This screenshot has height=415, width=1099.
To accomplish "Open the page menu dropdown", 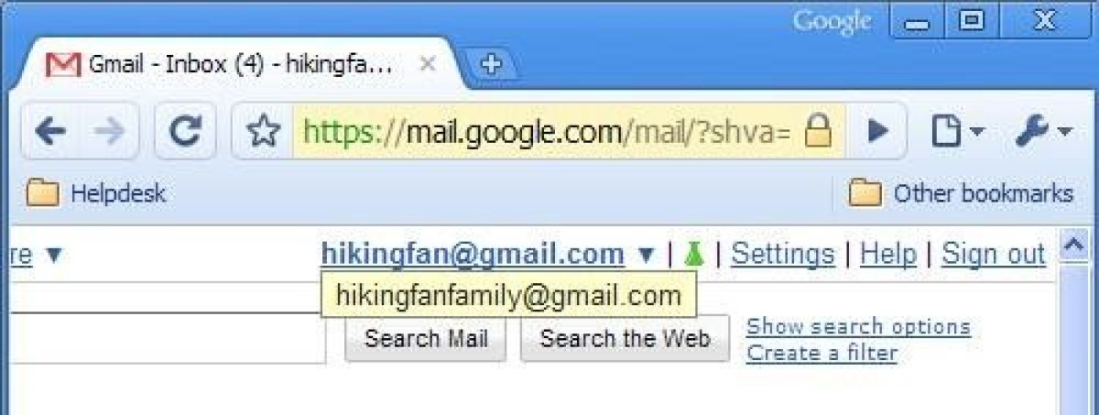I will pyautogui.click(x=958, y=132).
